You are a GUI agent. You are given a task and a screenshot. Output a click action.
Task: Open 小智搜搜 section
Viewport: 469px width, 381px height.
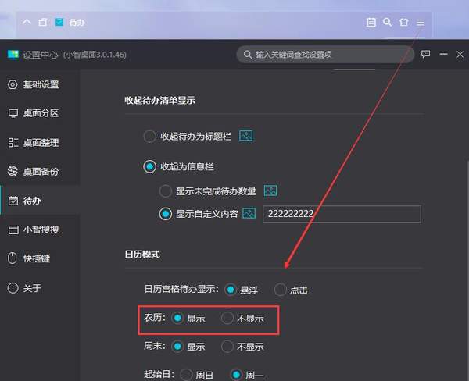coord(40,230)
